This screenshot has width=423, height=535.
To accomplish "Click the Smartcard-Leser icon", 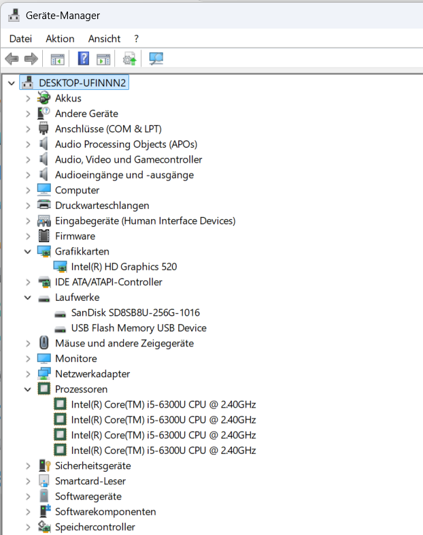I will [x=44, y=481].
